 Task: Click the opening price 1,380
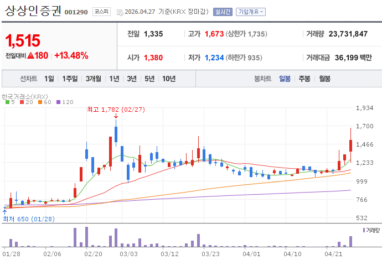tap(153, 58)
